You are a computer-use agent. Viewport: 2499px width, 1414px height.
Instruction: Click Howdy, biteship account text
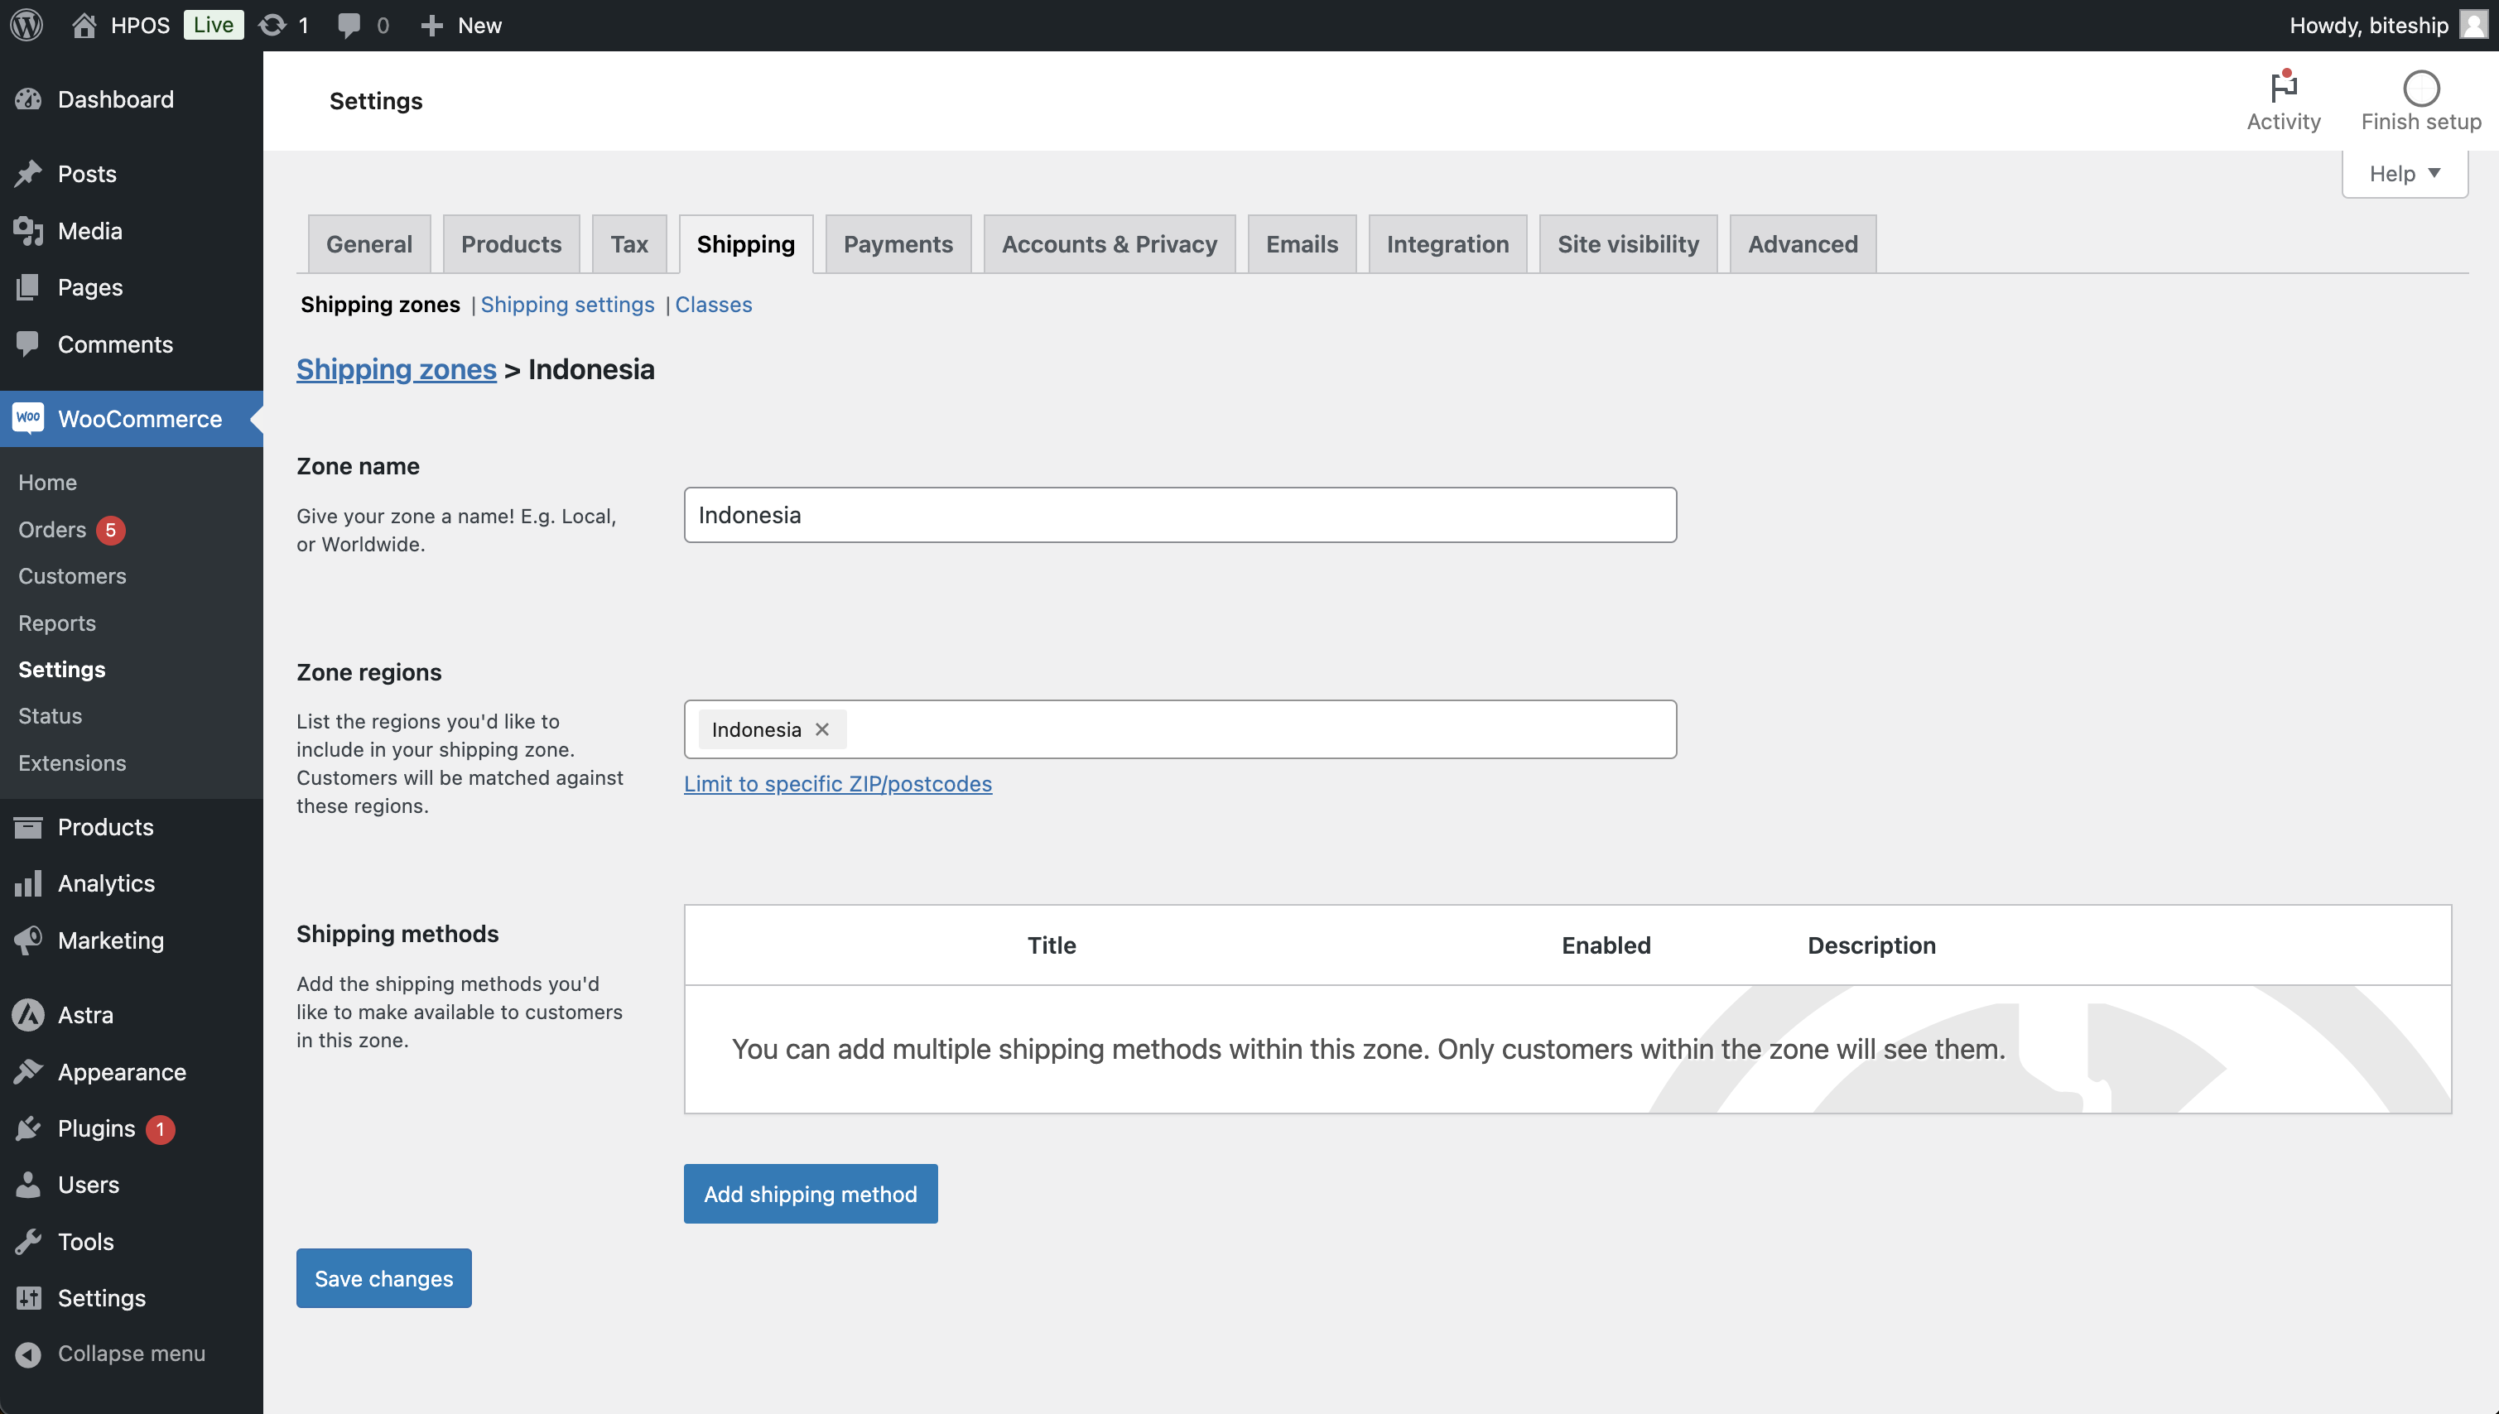(2369, 25)
